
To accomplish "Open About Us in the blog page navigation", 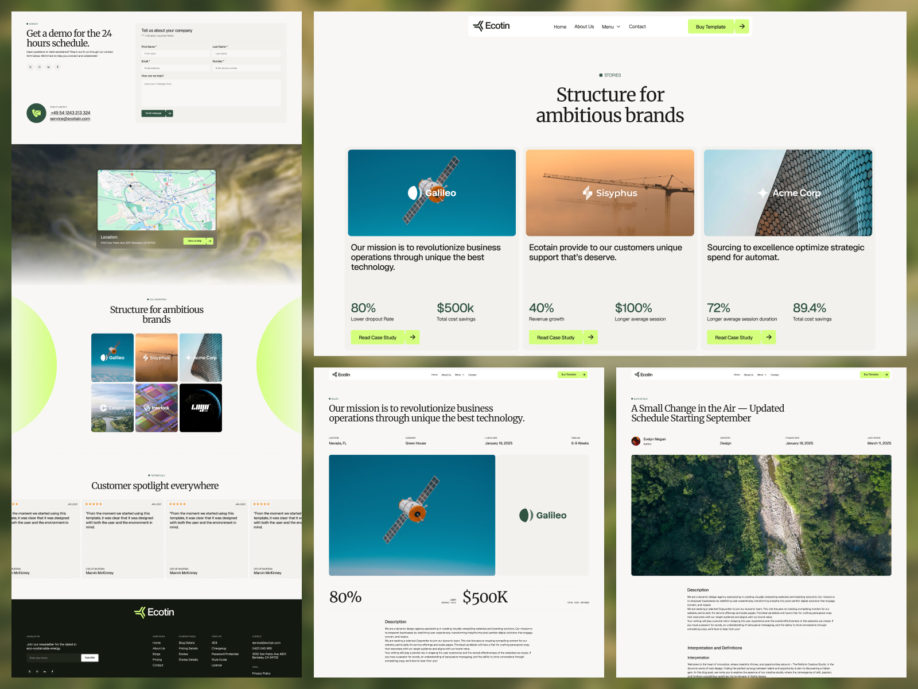I will [x=749, y=374].
